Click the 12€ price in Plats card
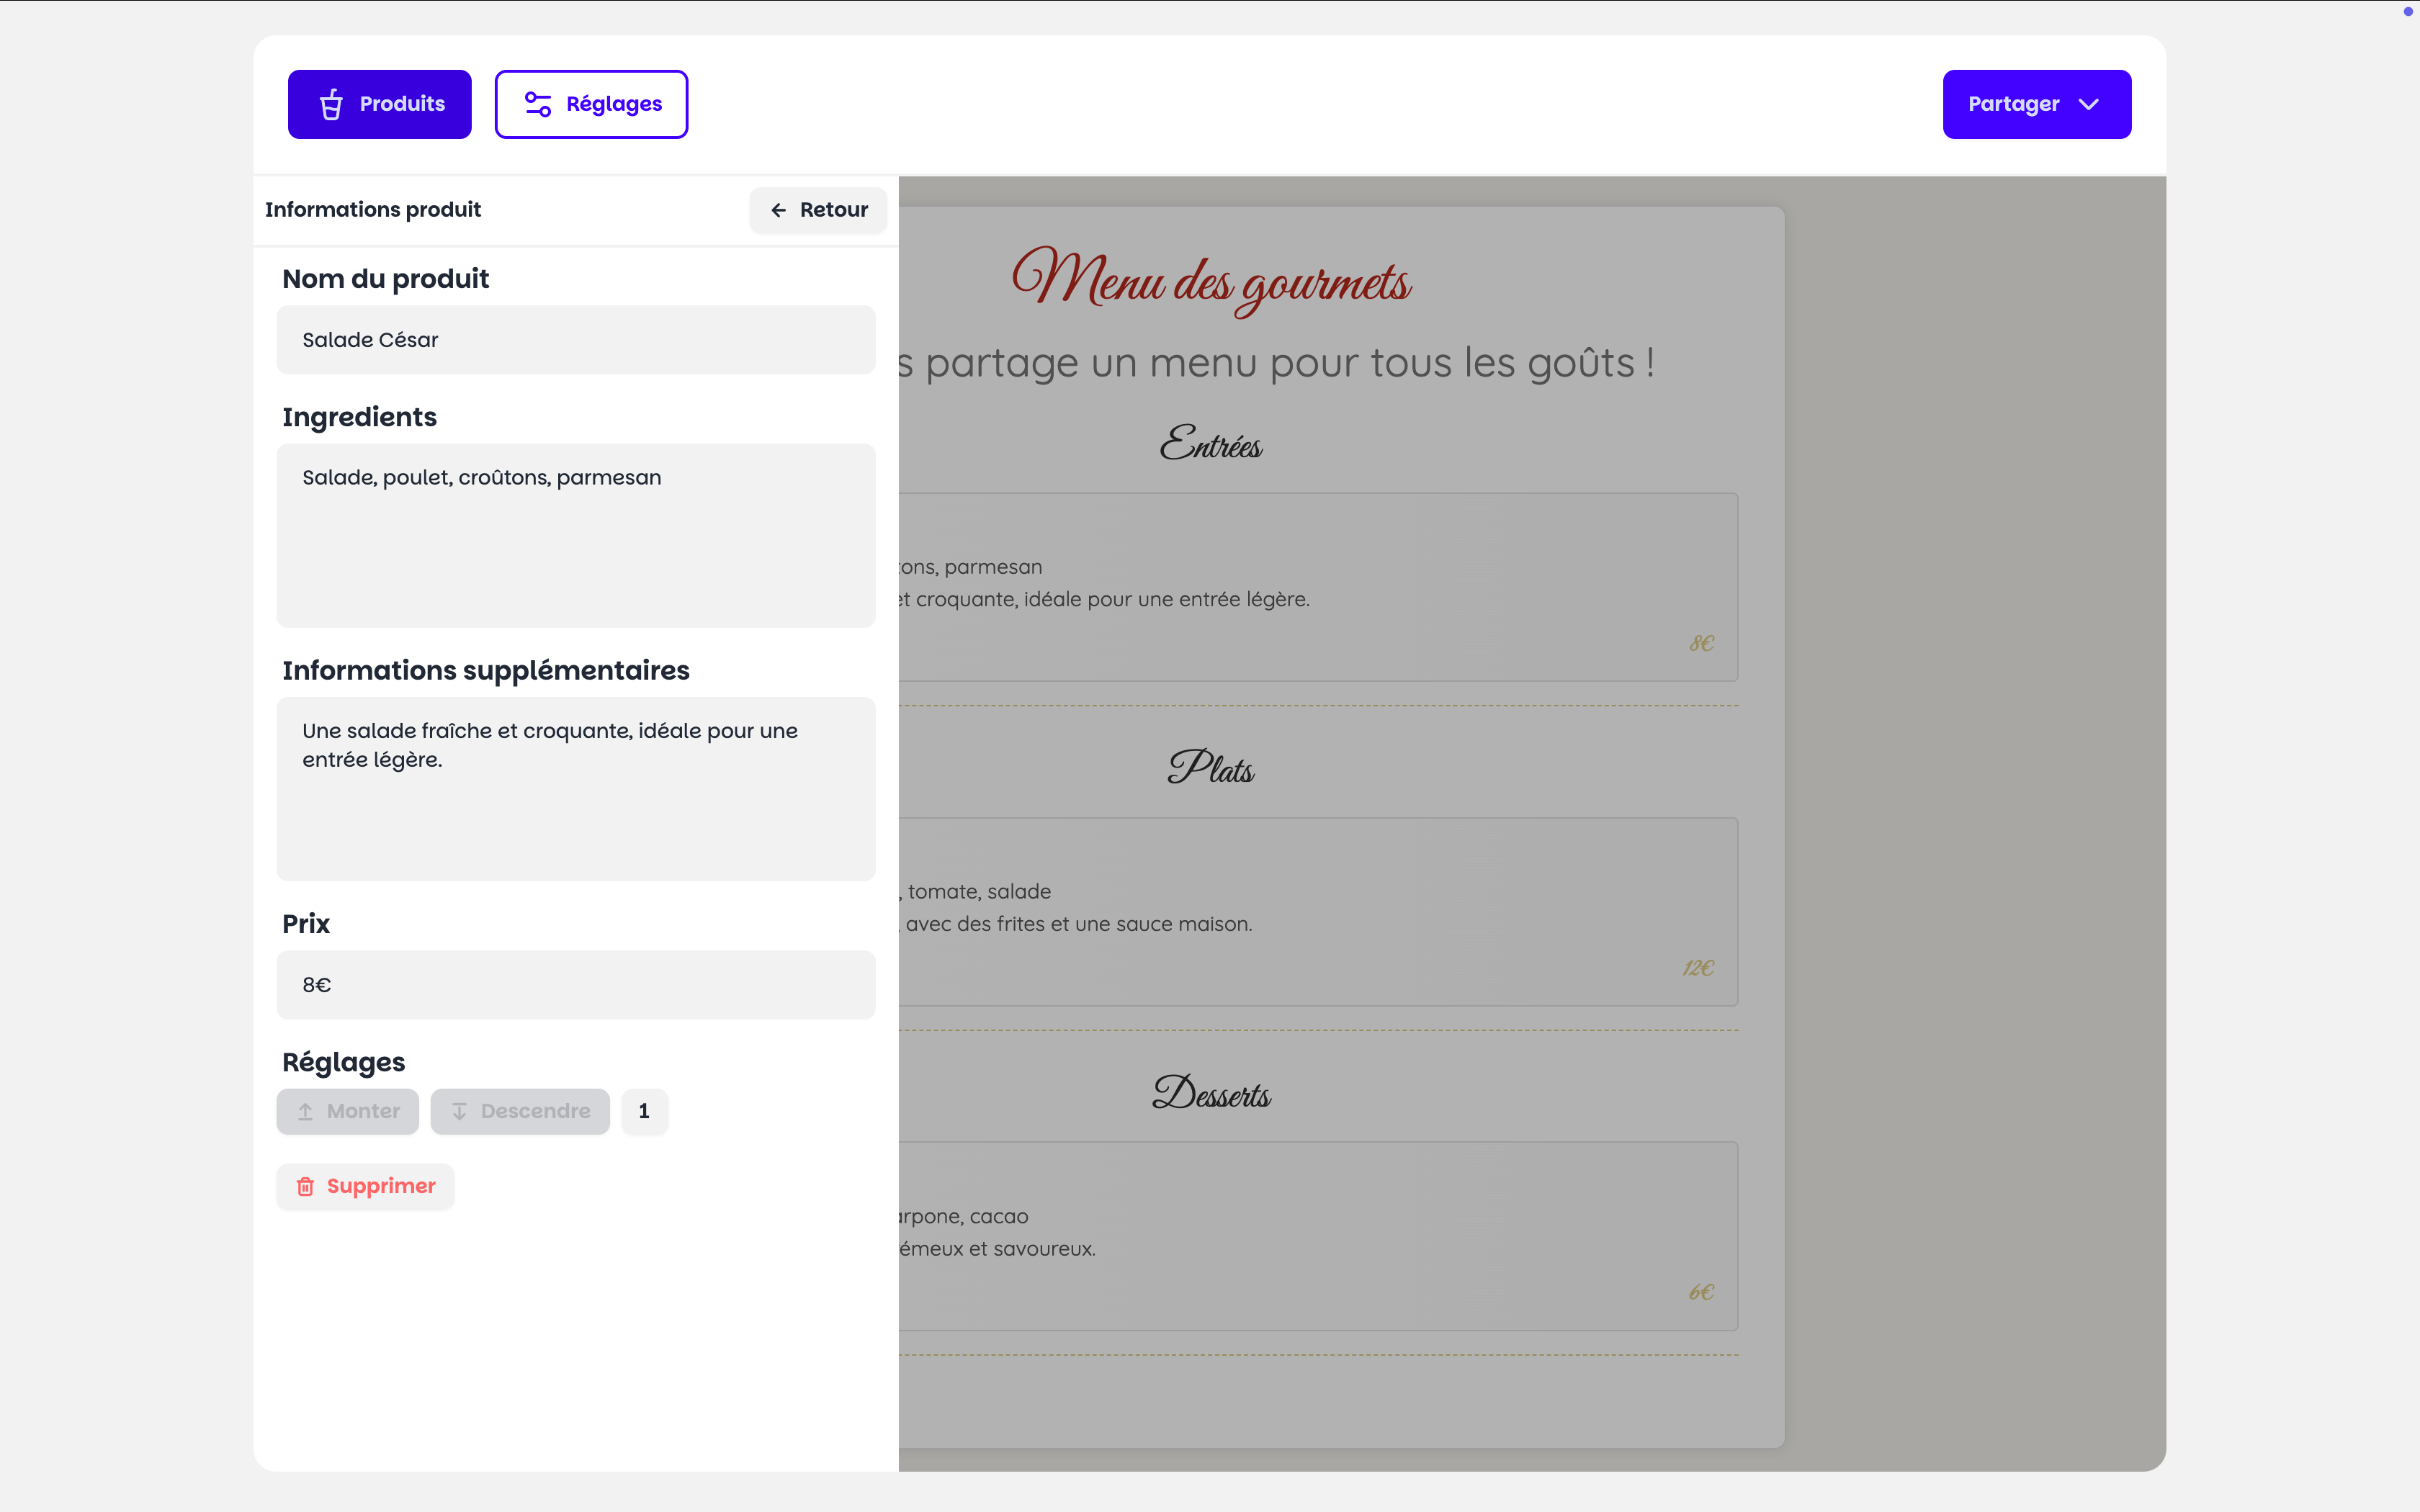2420x1512 pixels. click(x=1698, y=968)
